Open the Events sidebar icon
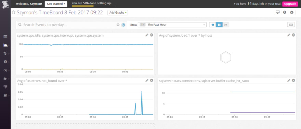Viewport: 301px width, 129px height. click(5, 37)
